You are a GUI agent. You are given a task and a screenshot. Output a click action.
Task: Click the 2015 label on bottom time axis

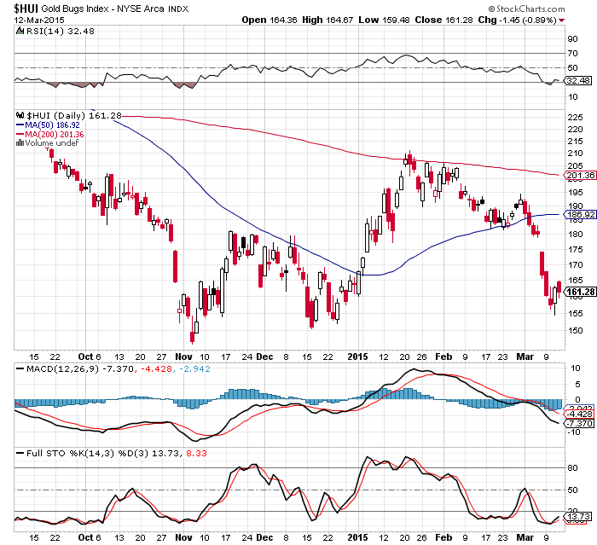point(358,537)
